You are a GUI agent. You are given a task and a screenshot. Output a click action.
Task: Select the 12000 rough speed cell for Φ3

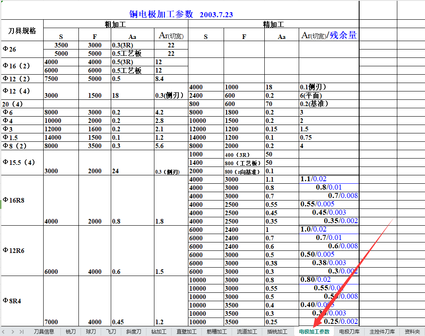coord(61,129)
